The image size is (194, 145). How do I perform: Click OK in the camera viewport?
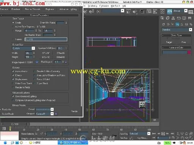(x=155, y=120)
